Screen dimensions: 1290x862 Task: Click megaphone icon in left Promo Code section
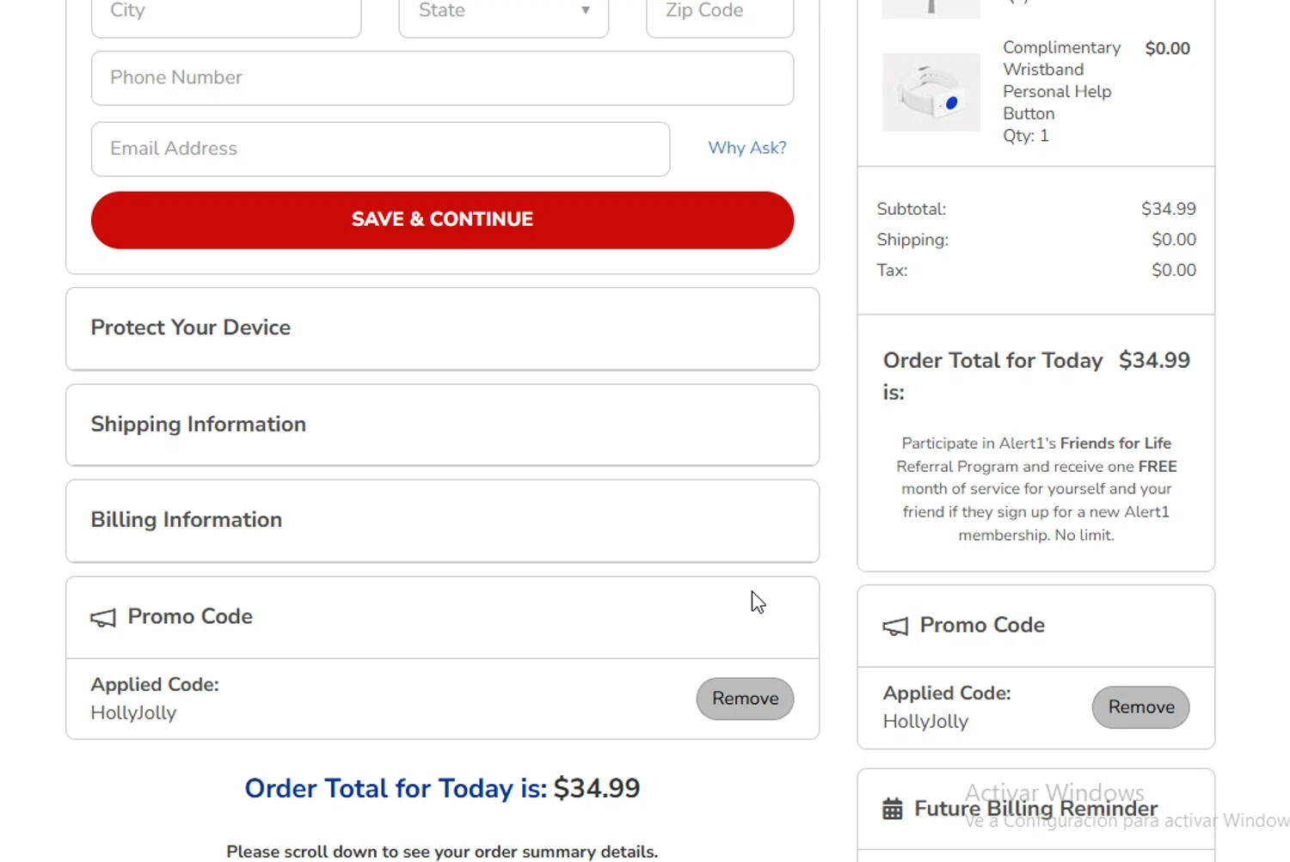[103, 618]
